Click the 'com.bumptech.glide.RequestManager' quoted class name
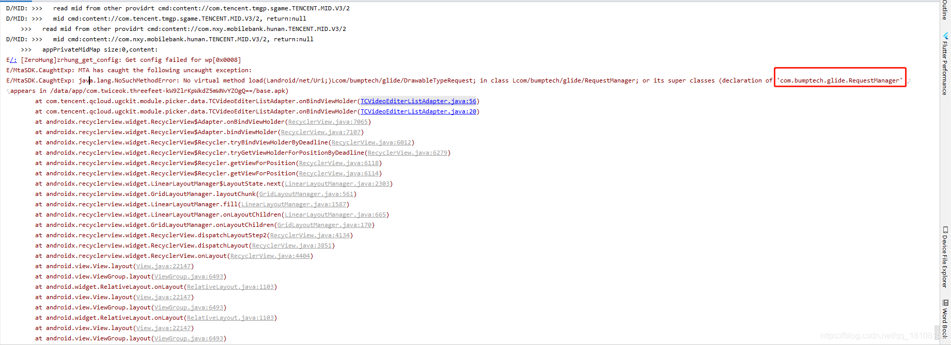The image size is (951, 345). coord(840,80)
